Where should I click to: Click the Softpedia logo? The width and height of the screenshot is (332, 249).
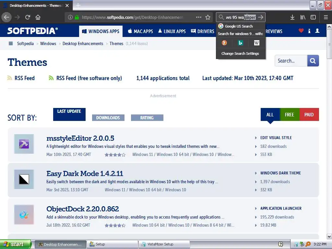(x=32, y=31)
